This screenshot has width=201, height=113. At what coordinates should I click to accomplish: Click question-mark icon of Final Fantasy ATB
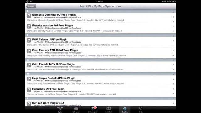pyautogui.click(x=29, y=51)
